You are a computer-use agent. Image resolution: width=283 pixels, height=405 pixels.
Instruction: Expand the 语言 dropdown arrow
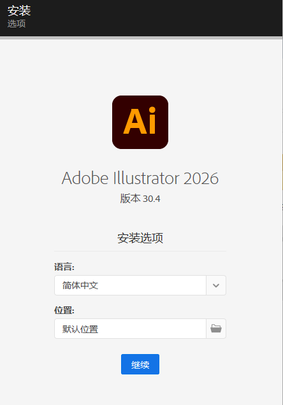[216, 285]
